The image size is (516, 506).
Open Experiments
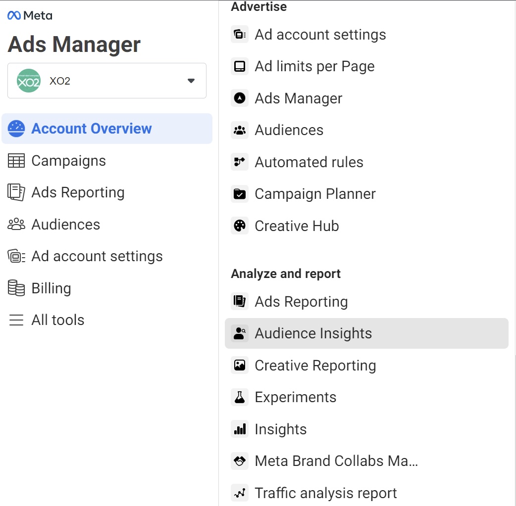(x=296, y=398)
